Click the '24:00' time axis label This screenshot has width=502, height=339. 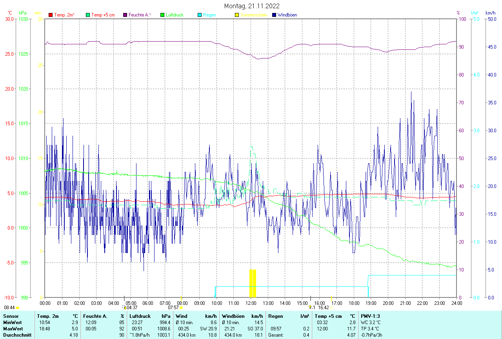pyautogui.click(x=457, y=303)
